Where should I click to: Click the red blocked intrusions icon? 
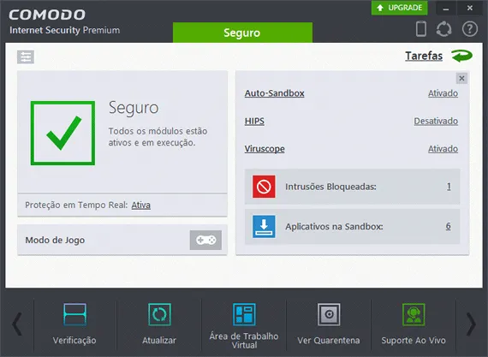(264, 187)
